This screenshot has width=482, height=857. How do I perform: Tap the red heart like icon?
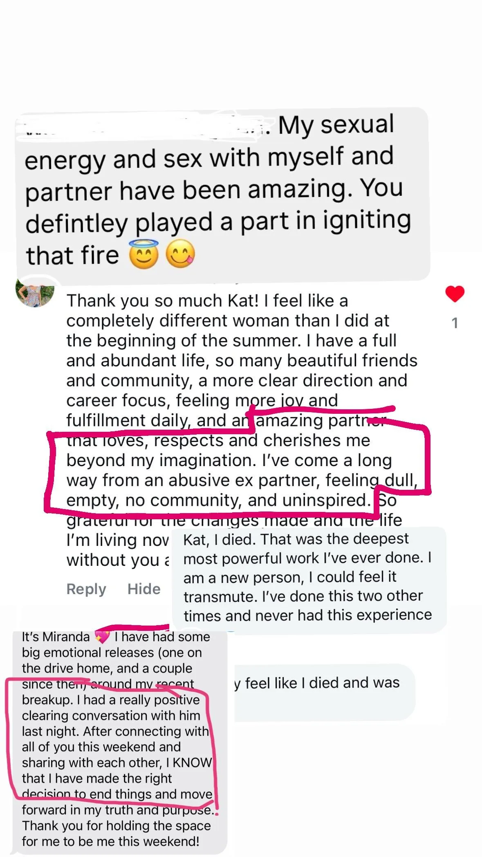[455, 294]
